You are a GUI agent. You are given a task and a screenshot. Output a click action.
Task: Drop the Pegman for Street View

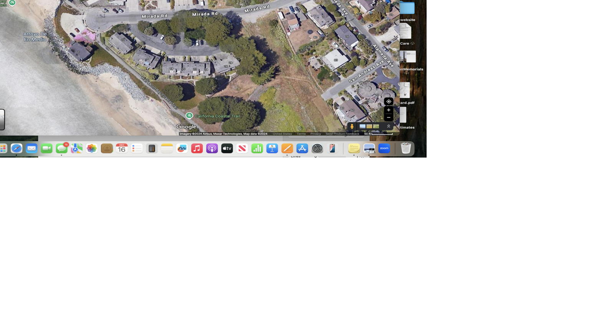click(352, 126)
